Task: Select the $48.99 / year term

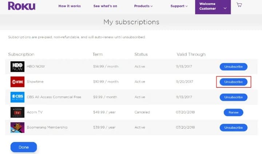Action: pyautogui.click(x=104, y=112)
